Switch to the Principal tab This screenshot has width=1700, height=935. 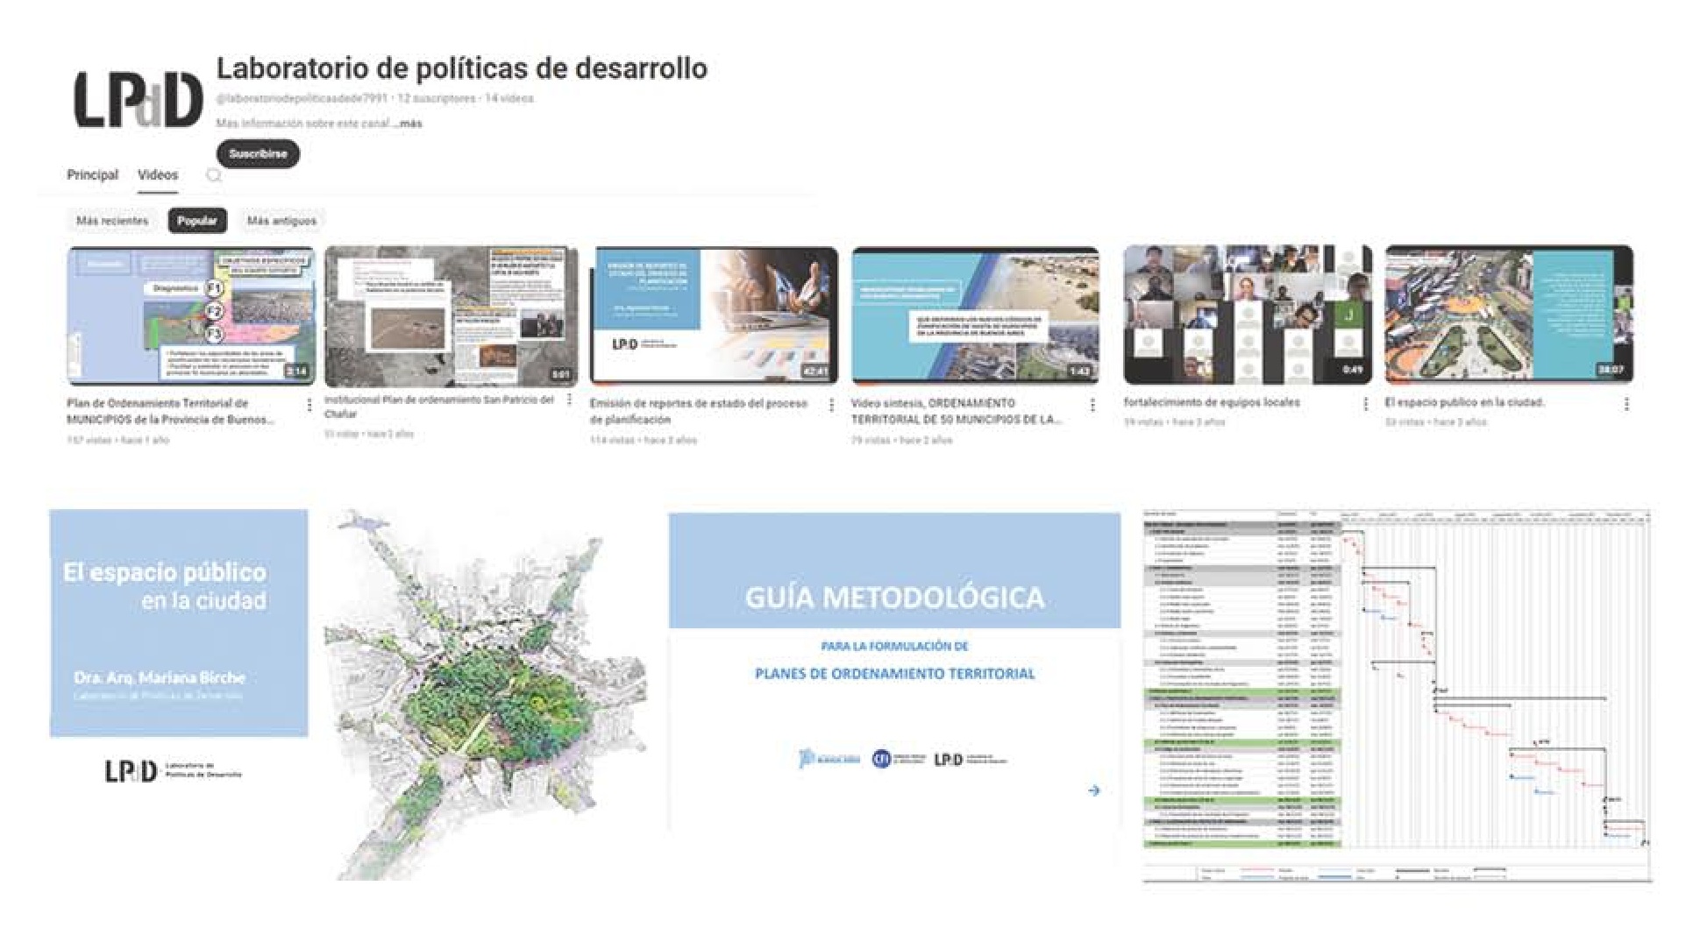pyautogui.click(x=92, y=175)
